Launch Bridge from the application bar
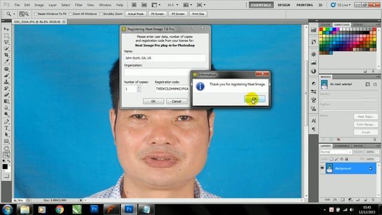382x215 pixels. (134, 5)
